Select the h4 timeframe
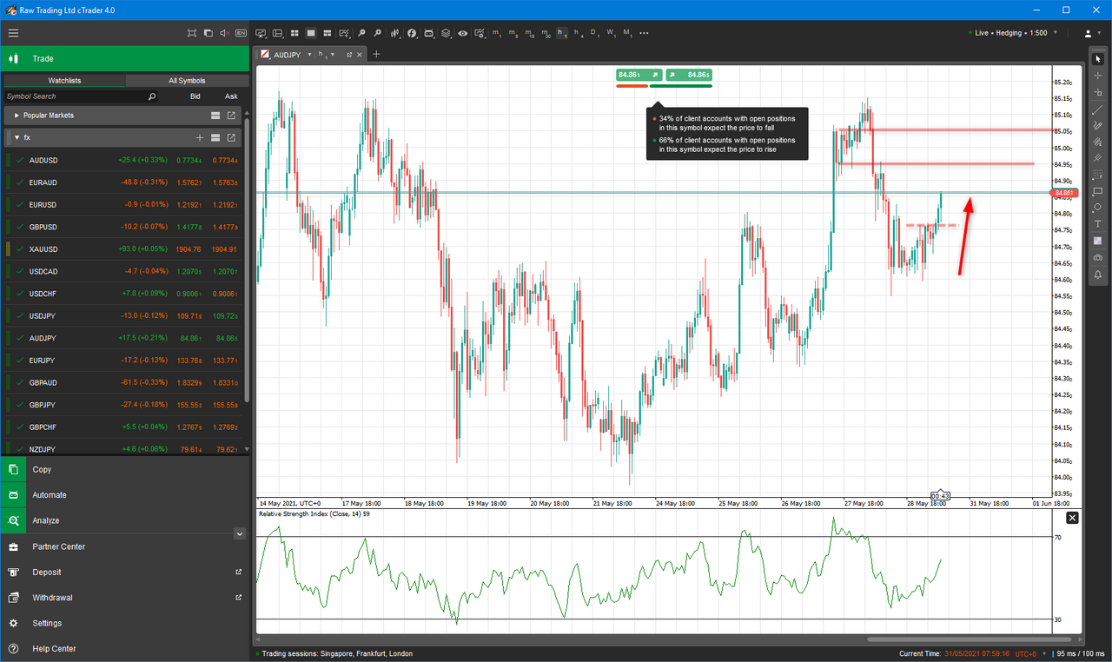The image size is (1112, 662). 579,33
